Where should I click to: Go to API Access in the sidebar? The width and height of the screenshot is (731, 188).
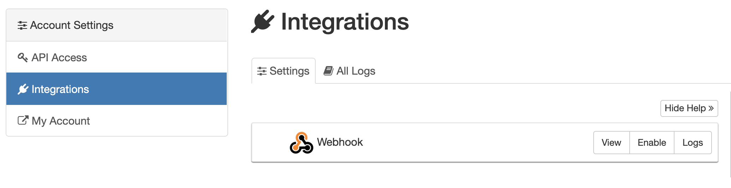click(x=59, y=57)
